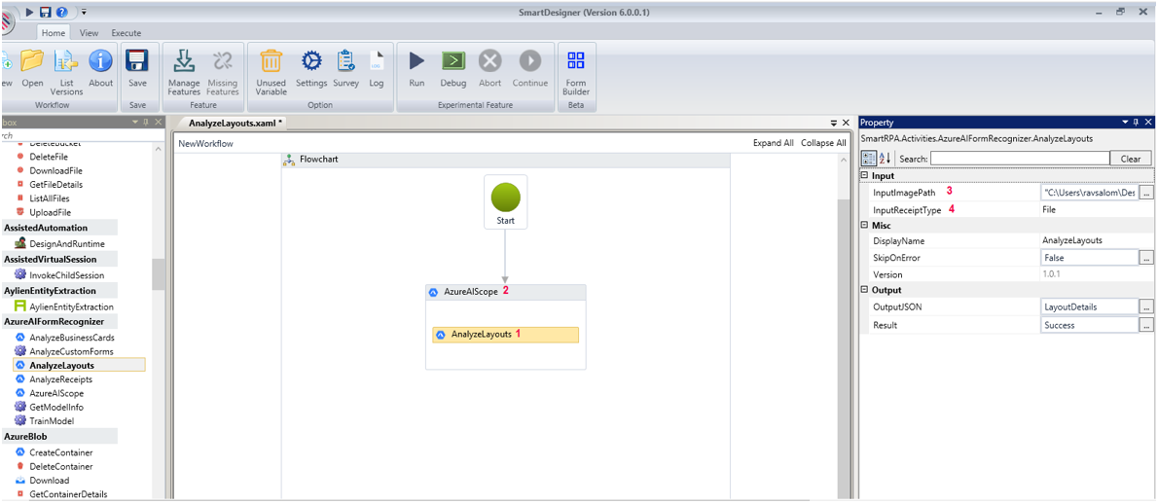Open the View ribbon tab

89,33
